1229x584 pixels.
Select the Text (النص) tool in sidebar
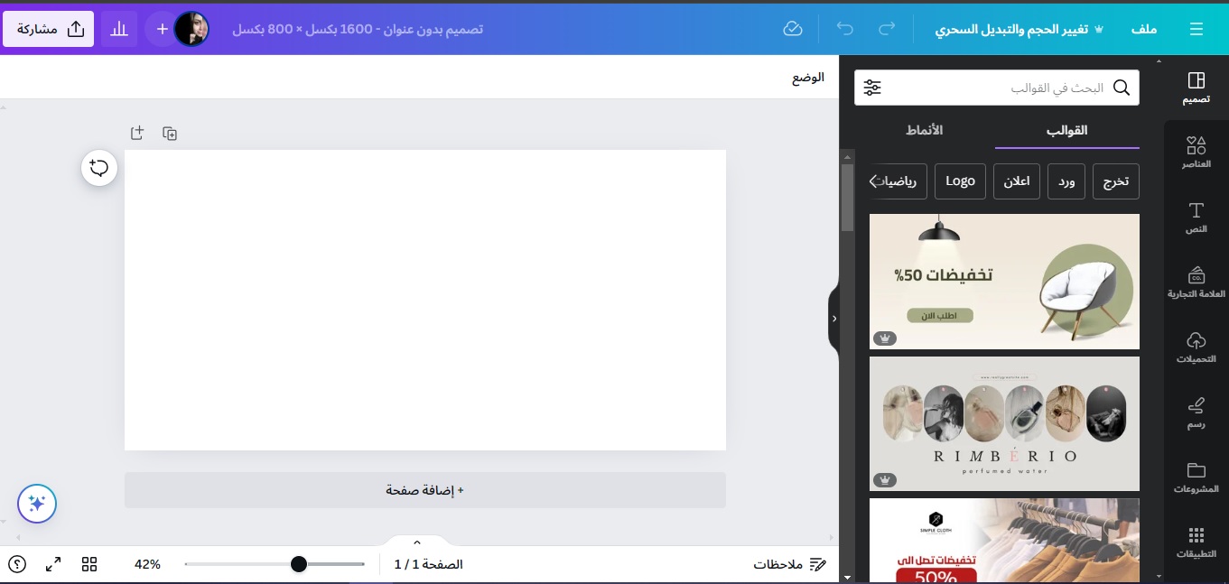click(x=1196, y=218)
